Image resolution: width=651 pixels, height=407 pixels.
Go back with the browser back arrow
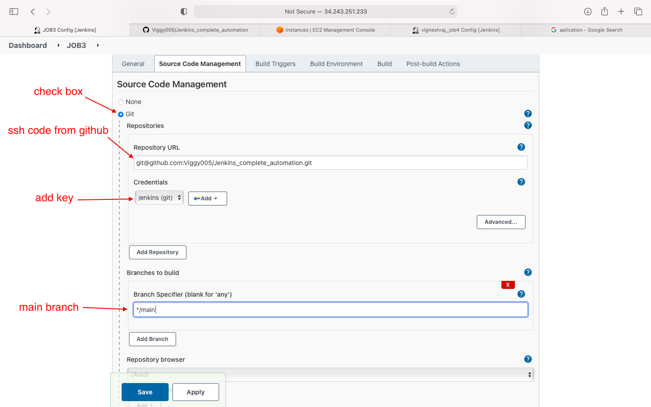33,11
